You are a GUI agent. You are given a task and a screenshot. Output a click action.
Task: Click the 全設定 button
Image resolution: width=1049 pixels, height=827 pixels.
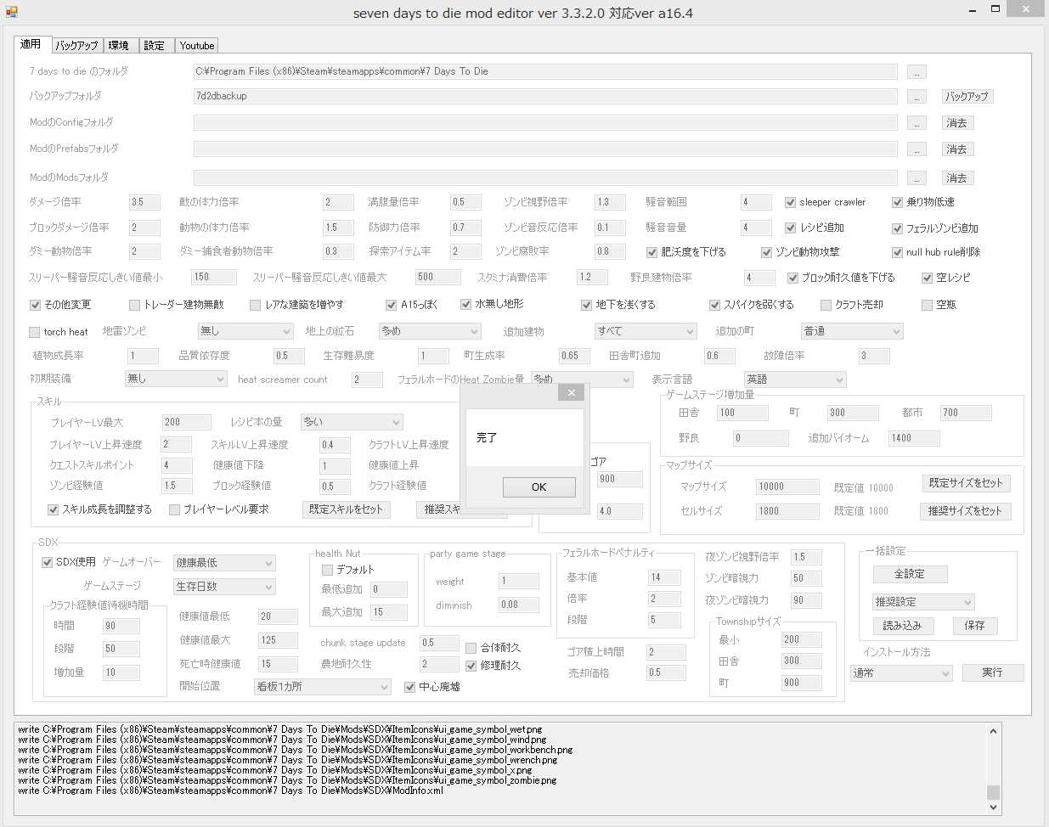(x=909, y=574)
